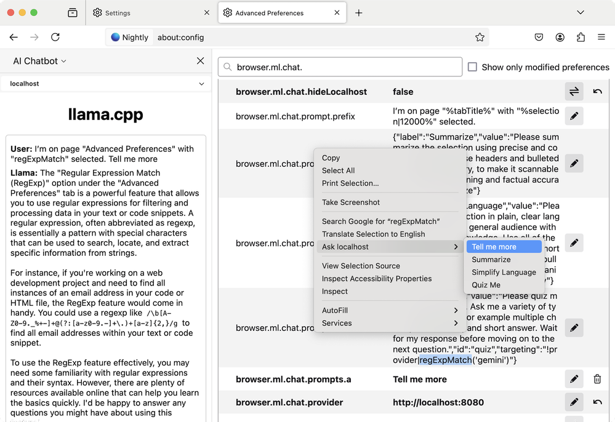This screenshot has width=615, height=422.
Task: Switch to the Advanced Preferences tab
Action: click(x=282, y=13)
